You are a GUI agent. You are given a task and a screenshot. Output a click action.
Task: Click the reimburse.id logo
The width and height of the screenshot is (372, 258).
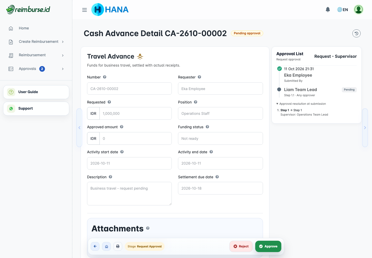28,10
